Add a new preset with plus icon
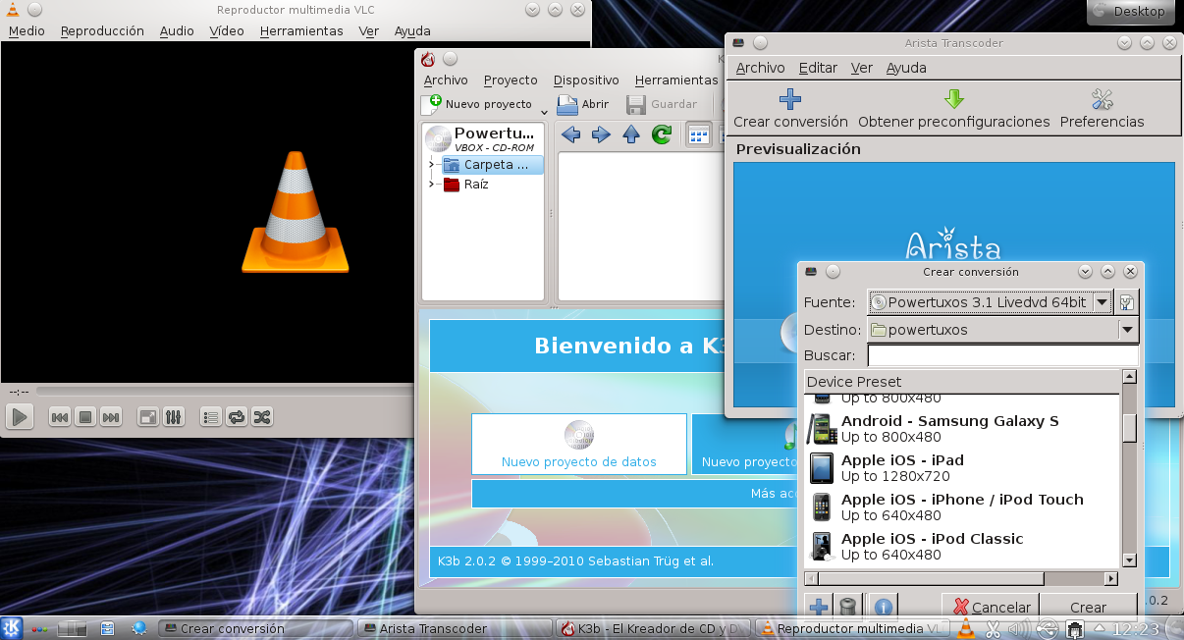This screenshot has width=1184, height=640. coord(818,607)
